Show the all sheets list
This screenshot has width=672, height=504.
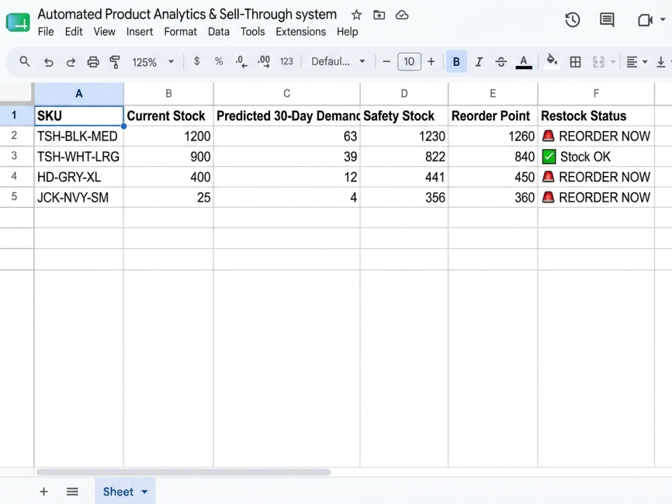[x=72, y=492]
